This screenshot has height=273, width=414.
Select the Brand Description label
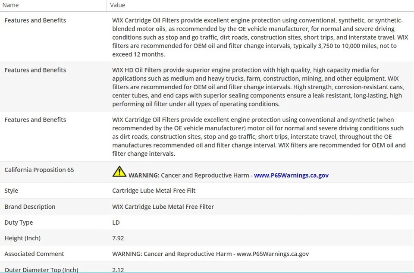tap(30, 207)
